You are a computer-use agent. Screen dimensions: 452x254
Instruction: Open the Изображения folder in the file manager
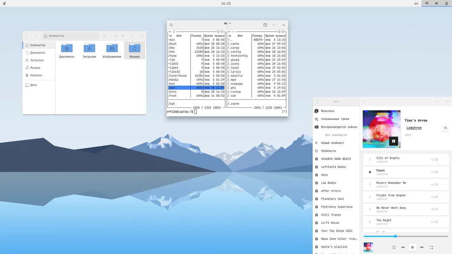[111, 49]
